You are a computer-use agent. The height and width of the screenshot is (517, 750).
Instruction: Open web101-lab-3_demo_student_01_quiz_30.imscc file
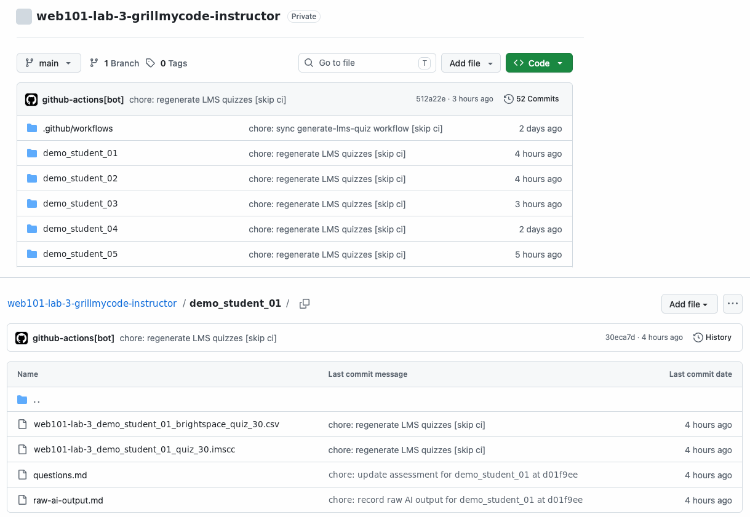[x=134, y=449]
